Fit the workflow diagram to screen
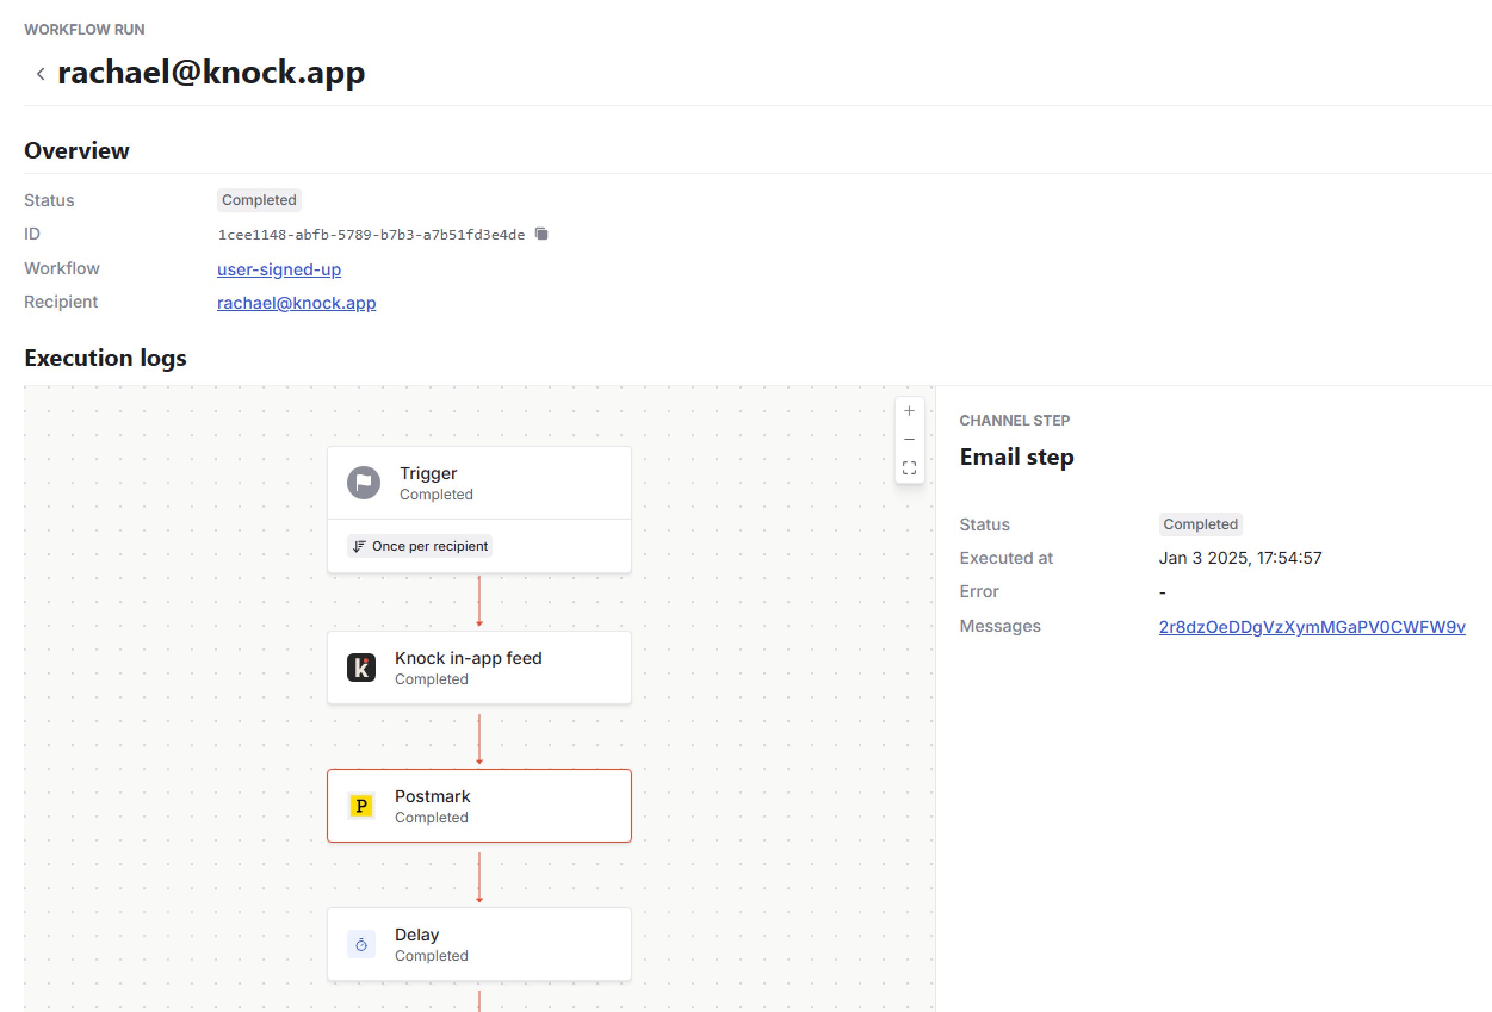The width and height of the screenshot is (1492, 1012). (x=909, y=467)
